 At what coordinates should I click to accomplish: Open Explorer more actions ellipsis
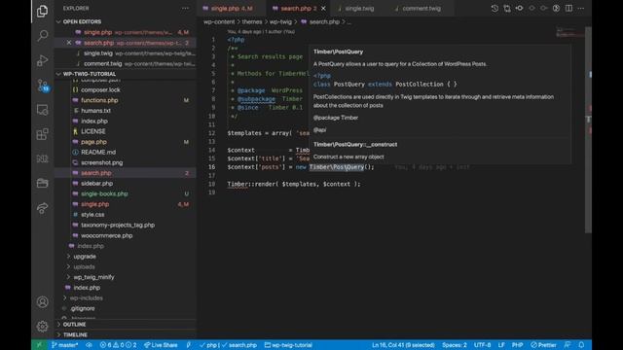click(185, 8)
